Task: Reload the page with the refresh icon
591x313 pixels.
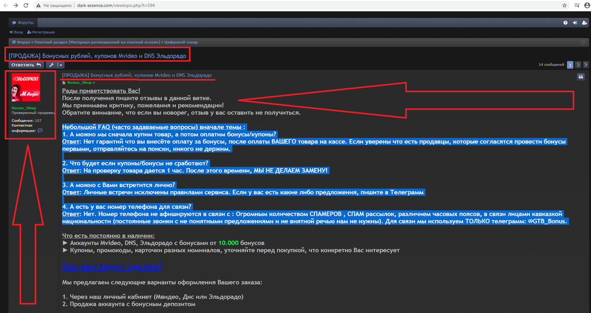Action: [x=27, y=5]
